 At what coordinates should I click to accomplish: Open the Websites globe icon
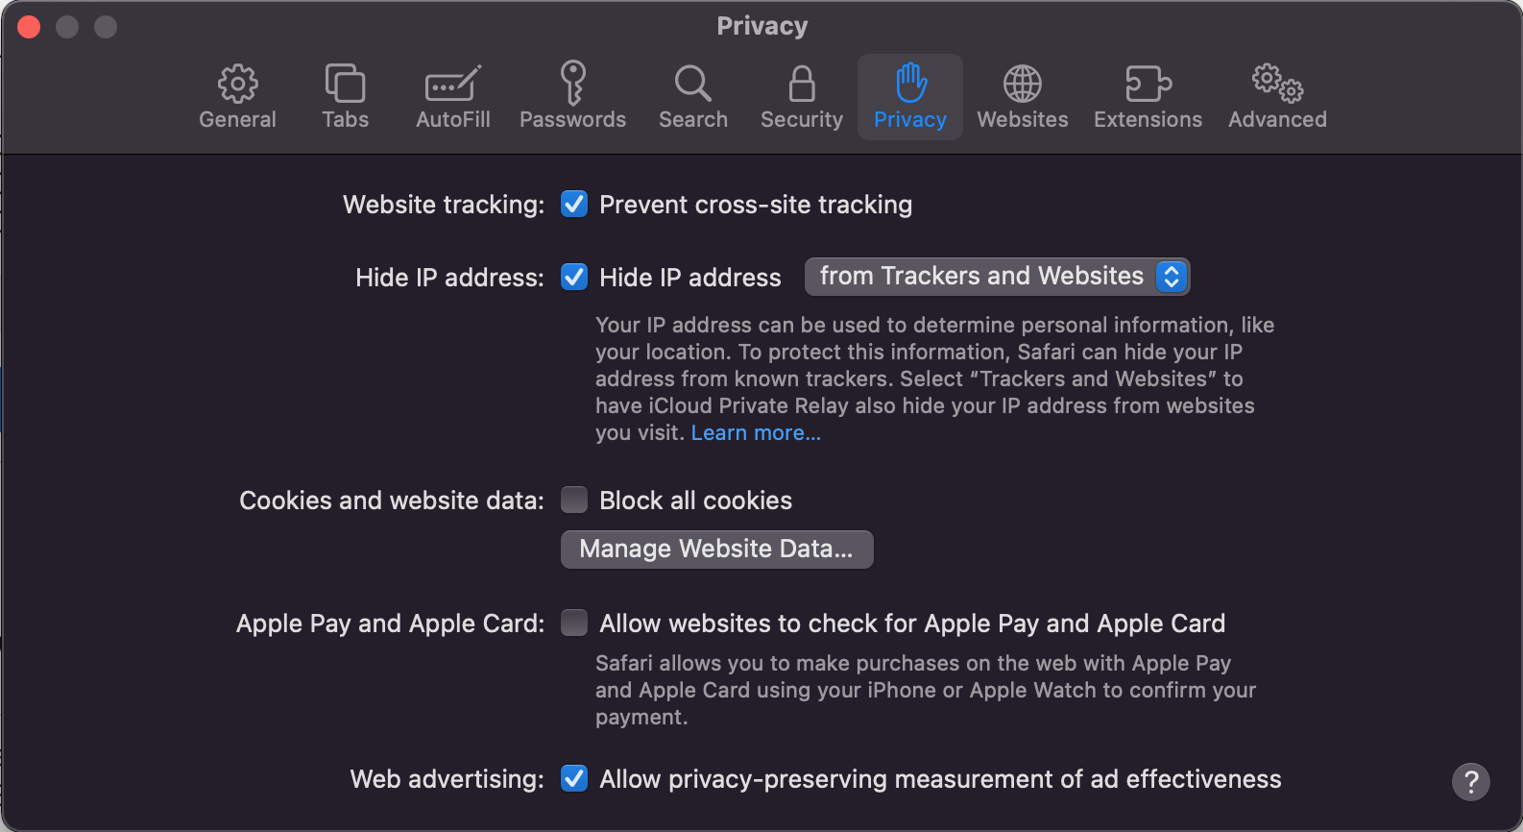tap(1023, 85)
